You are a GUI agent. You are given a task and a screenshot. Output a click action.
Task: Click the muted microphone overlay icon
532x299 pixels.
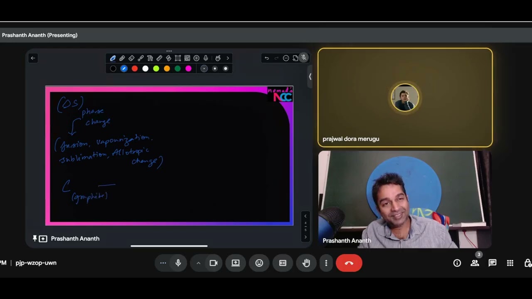click(x=304, y=58)
